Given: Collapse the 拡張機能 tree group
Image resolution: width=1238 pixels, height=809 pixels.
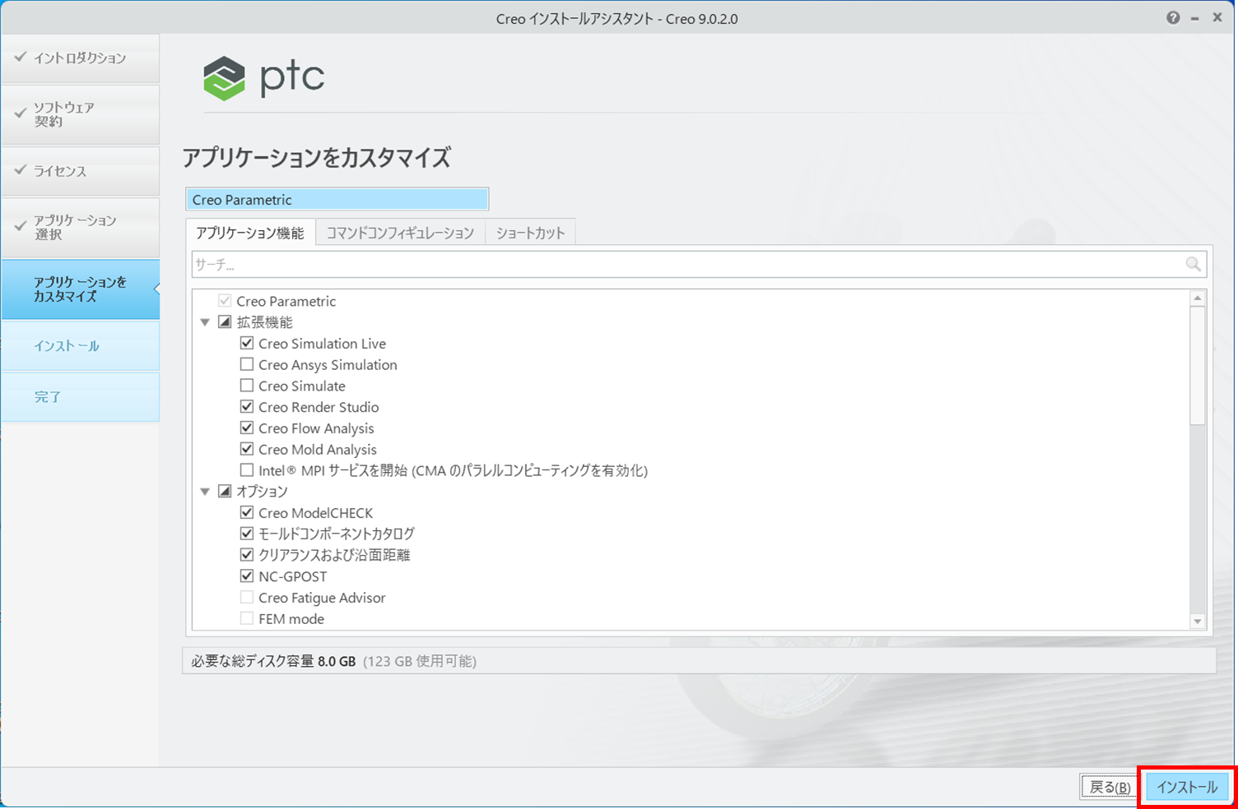Looking at the screenshot, I should click(x=205, y=322).
